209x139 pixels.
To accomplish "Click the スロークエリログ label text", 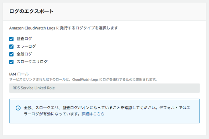I will [32, 62].
